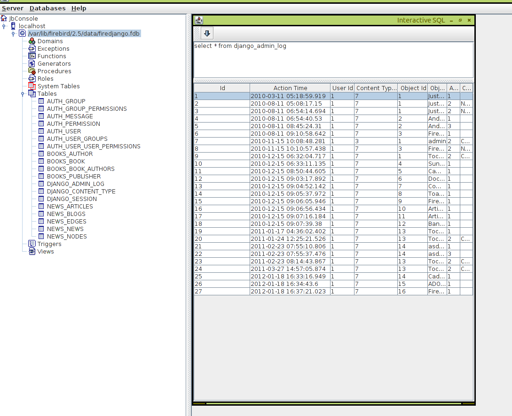The height and width of the screenshot is (416, 512).
Task: Click the Procedures node icon
Action: [32, 71]
